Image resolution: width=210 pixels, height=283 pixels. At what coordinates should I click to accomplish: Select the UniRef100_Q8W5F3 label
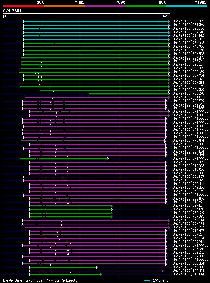click(188, 58)
